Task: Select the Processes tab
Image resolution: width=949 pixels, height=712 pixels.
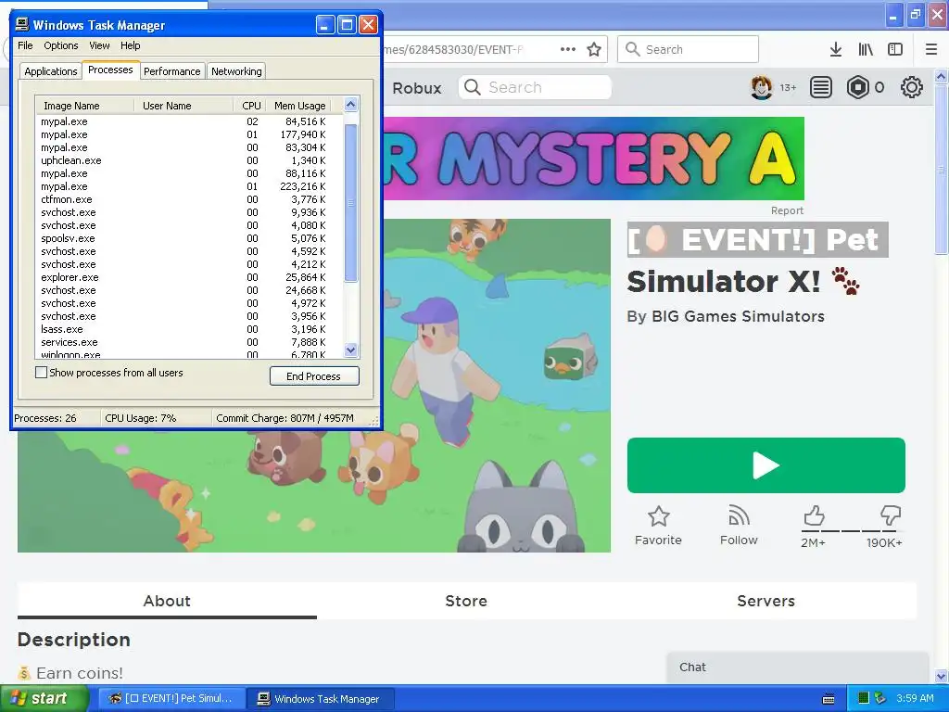Action: coord(110,70)
